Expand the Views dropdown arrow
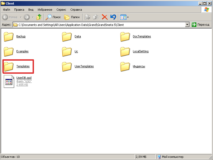The width and height of the screenshot is (213, 160). point(128,17)
